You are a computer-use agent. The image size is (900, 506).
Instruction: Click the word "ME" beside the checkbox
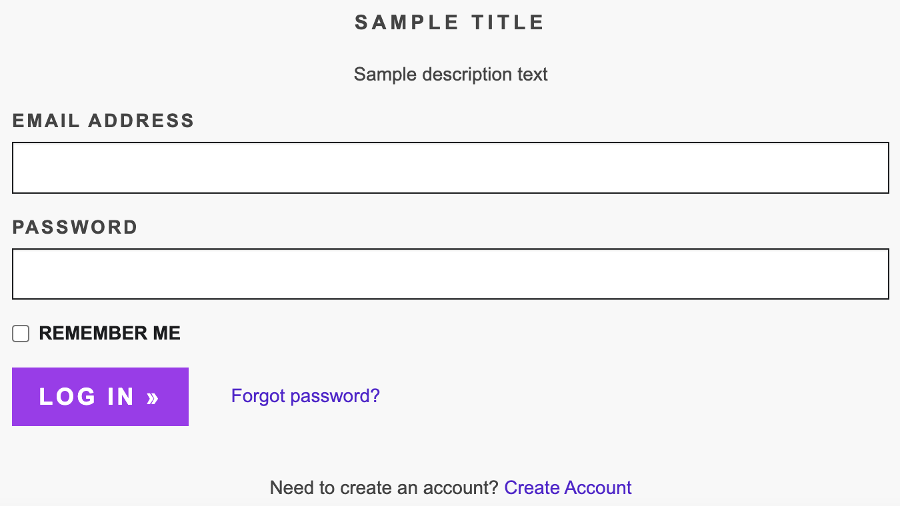point(167,334)
